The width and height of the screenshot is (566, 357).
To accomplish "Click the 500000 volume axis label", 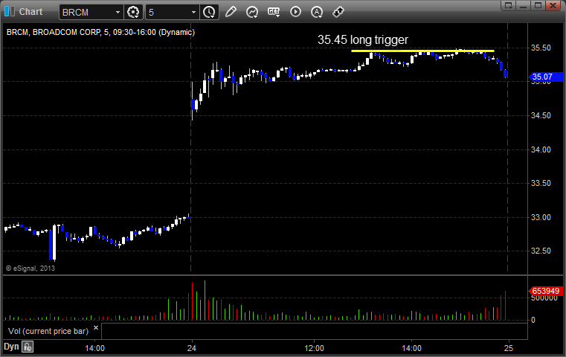I will [544, 298].
